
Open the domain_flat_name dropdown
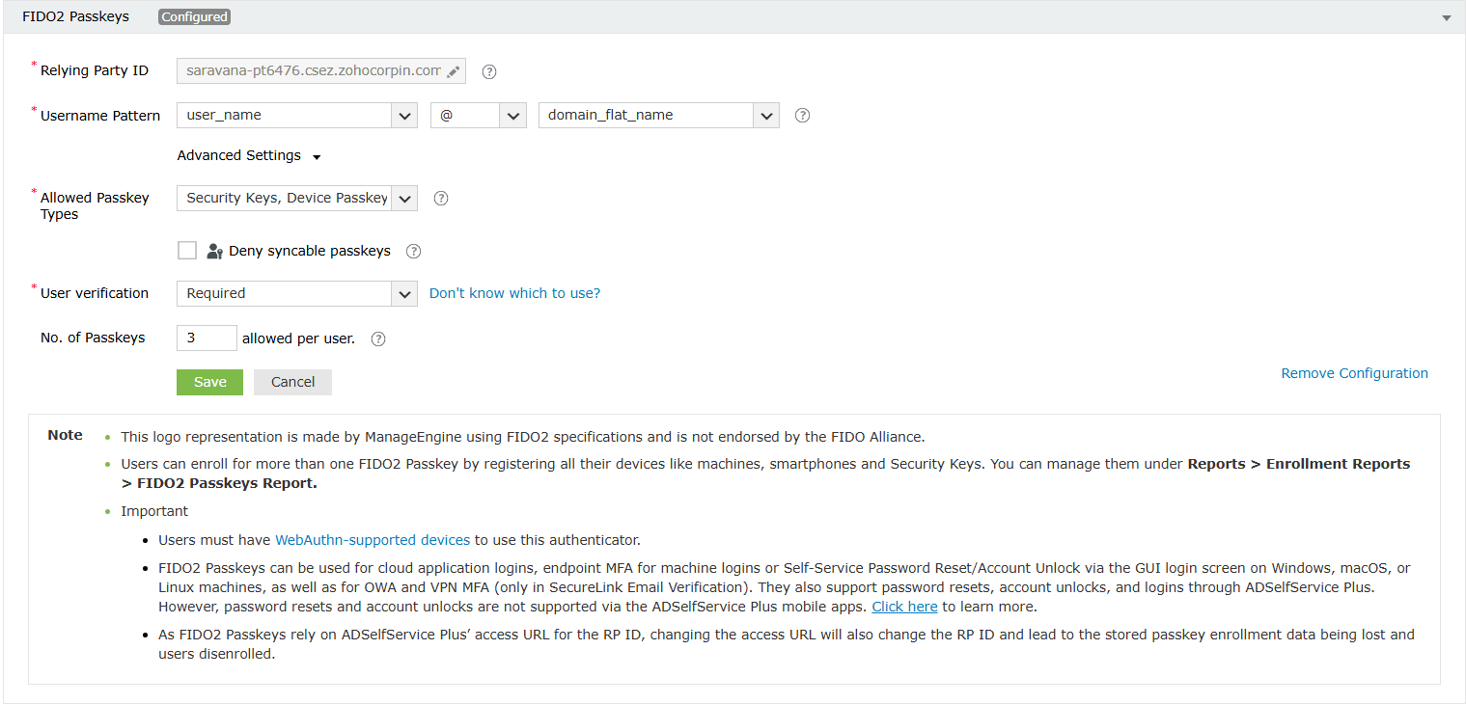(x=658, y=116)
